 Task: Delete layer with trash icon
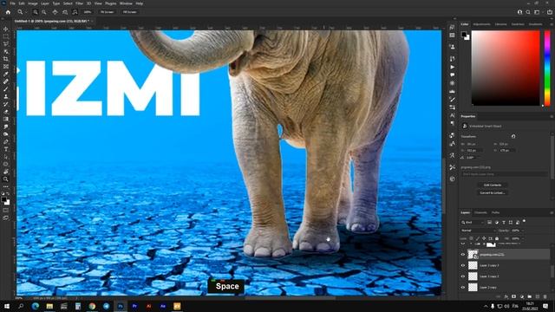tap(545, 296)
